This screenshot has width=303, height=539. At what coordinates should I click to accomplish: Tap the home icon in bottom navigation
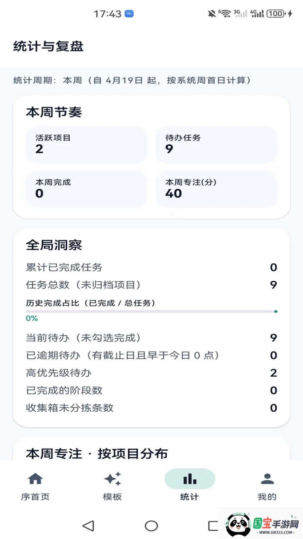pos(35,479)
